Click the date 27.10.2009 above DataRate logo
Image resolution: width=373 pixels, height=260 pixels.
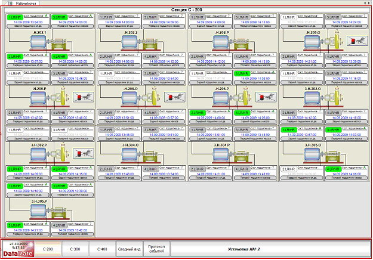(19, 244)
